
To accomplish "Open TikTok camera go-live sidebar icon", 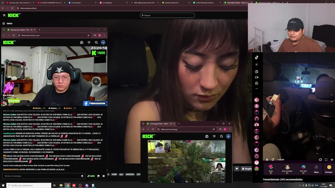I will tap(256, 77).
